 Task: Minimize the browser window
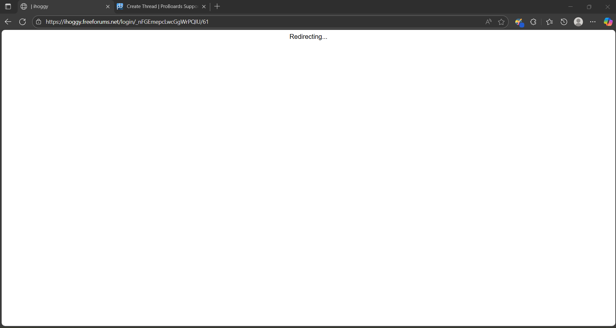click(x=571, y=6)
